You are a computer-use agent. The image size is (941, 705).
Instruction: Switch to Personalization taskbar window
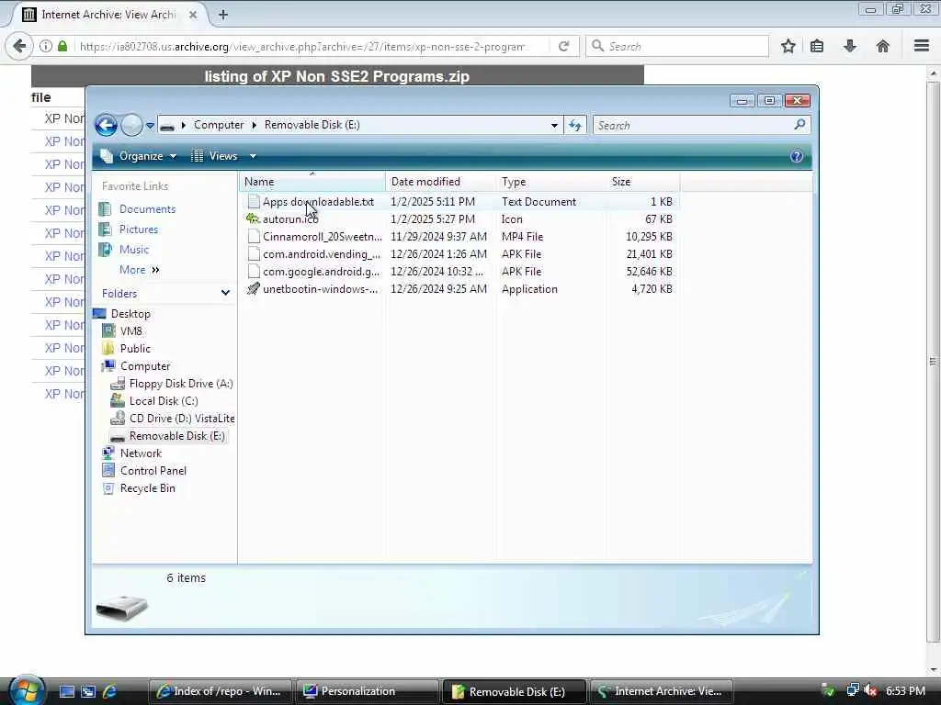(368, 691)
